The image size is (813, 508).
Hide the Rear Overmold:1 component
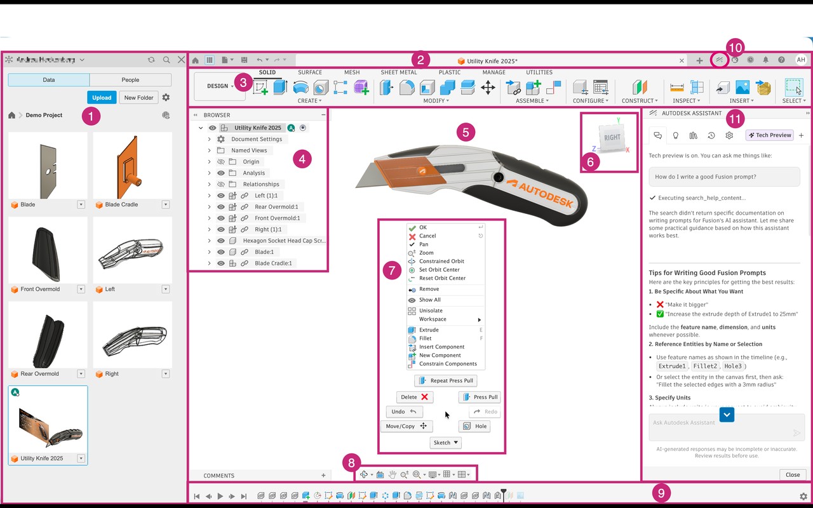tap(221, 207)
